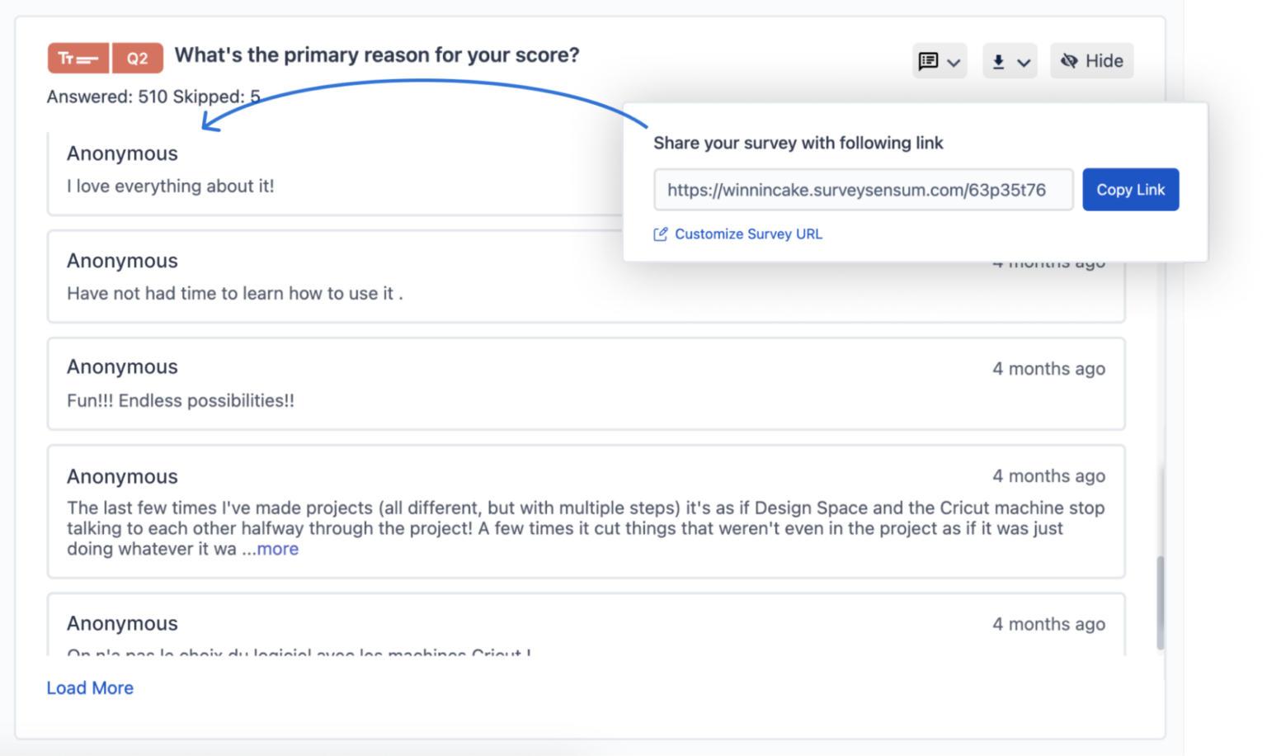The height and width of the screenshot is (756, 1267).
Task: Click the download export icon
Action: (x=1000, y=60)
